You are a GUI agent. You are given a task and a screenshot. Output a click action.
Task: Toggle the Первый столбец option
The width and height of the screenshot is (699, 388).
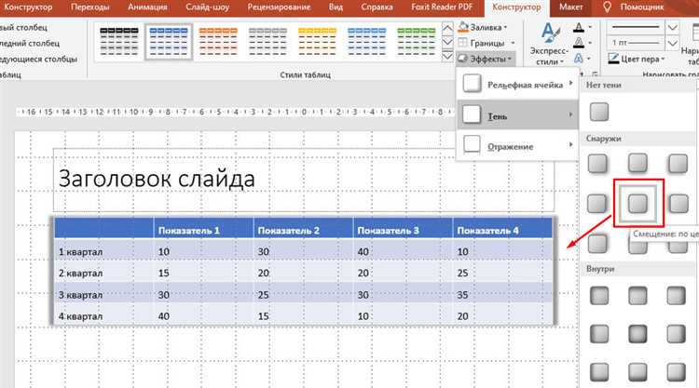coord(23,28)
